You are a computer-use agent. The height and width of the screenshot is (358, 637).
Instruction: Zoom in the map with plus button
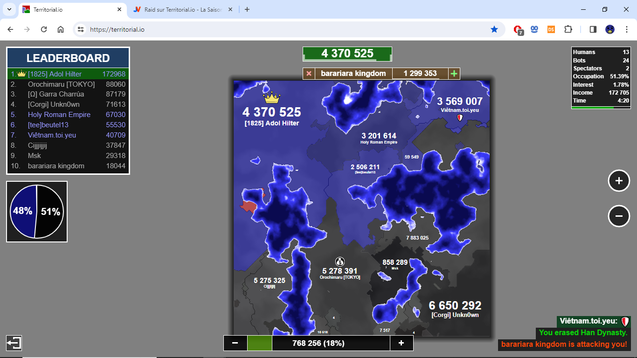click(619, 181)
